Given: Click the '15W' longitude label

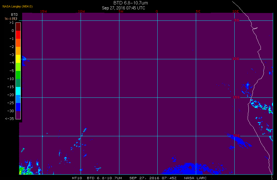Looking at the screenshot, I should pyautogui.click(x=43, y=11).
